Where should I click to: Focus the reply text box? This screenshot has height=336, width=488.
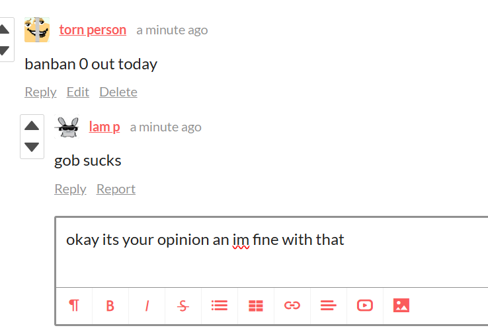click(x=272, y=252)
